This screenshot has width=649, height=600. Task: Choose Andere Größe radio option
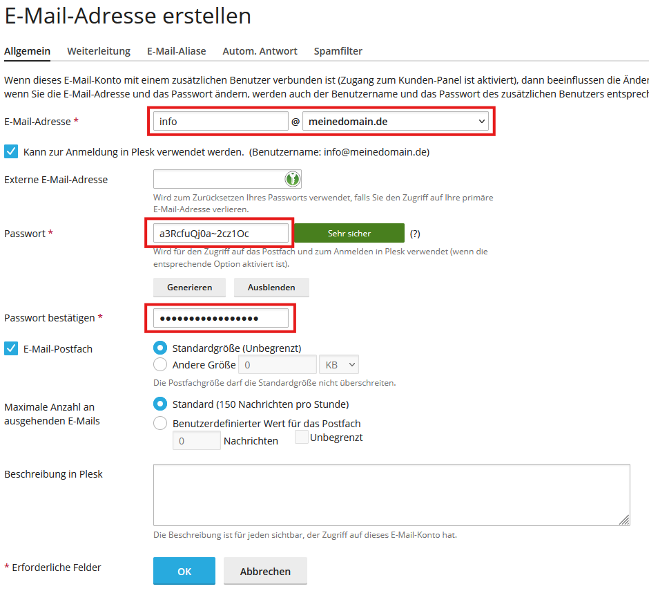click(x=160, y=364)
